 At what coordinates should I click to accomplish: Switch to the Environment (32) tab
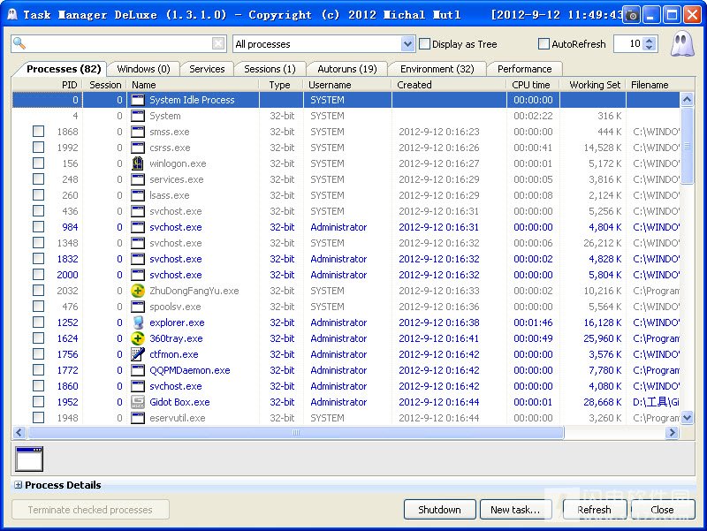pos(437,69)
